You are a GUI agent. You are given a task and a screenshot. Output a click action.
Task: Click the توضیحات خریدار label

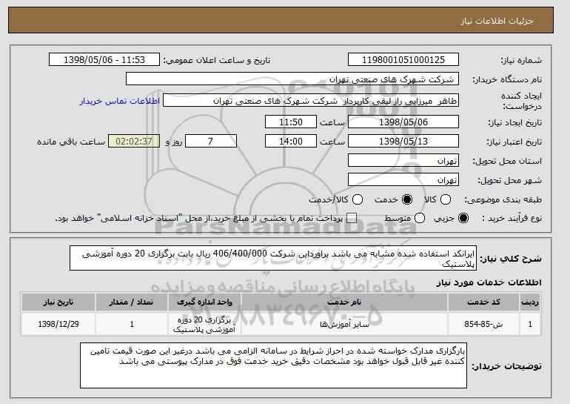pos(507,366)
